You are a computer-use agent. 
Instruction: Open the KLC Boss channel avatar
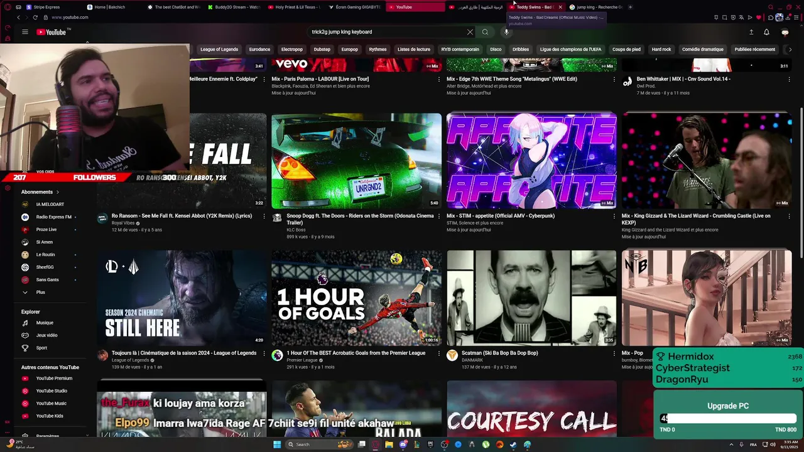coord(277,218)
